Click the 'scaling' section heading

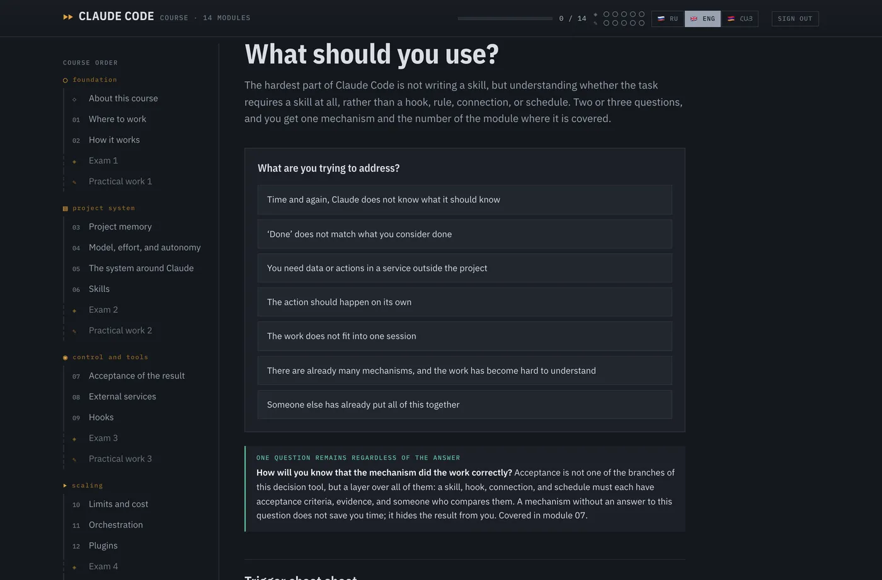click(87, 486)
